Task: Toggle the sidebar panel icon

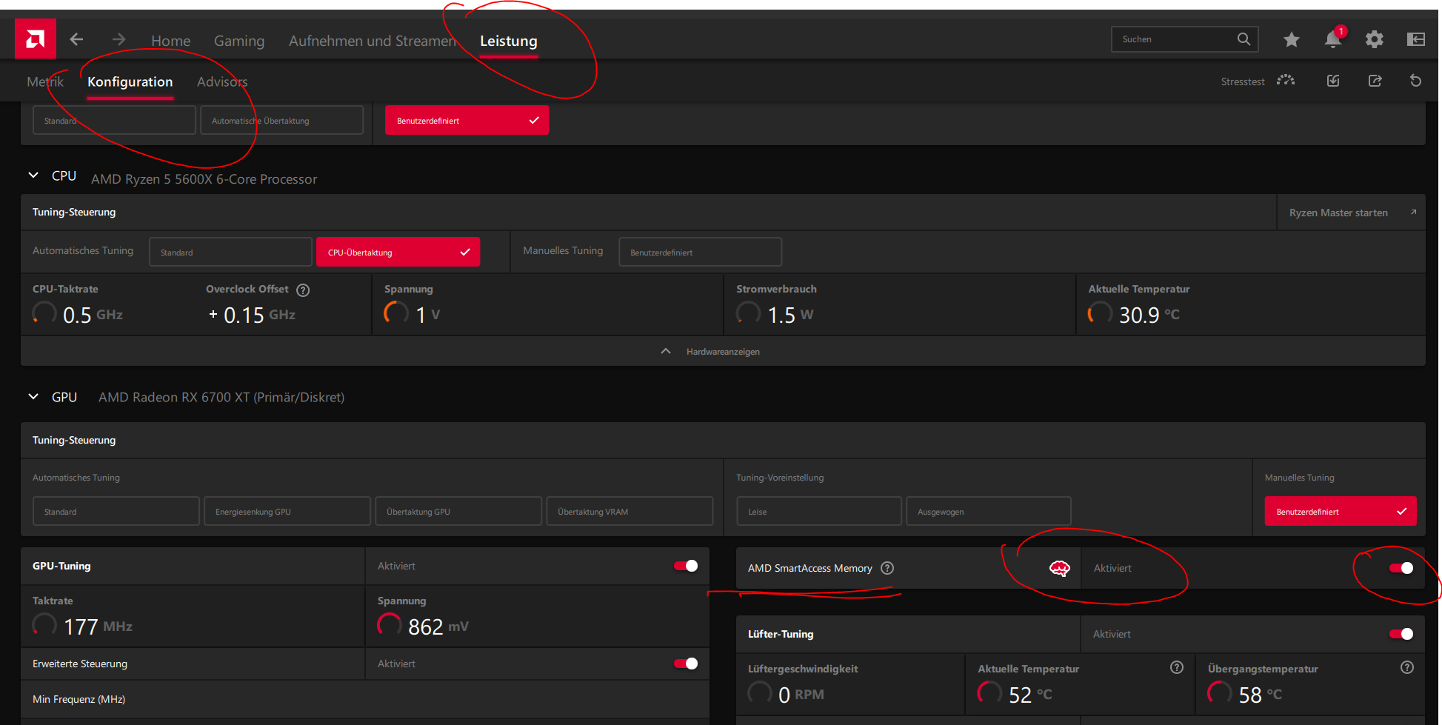Action: pyautogui.click(x=1416, y=39)
